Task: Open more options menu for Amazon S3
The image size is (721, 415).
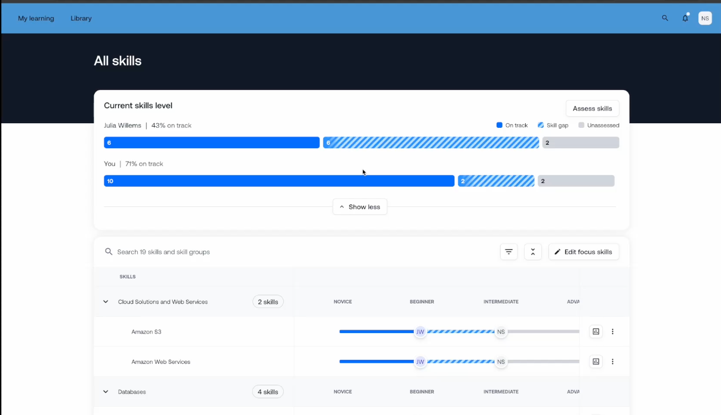Action: (x=612, y=331)
